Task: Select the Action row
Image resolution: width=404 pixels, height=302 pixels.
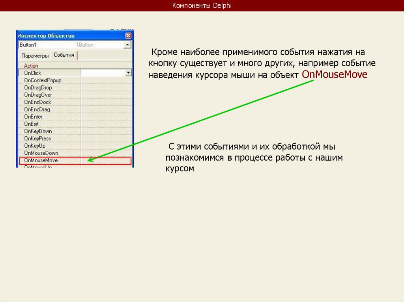Action: pyautogui.click(x=75, y=66)
